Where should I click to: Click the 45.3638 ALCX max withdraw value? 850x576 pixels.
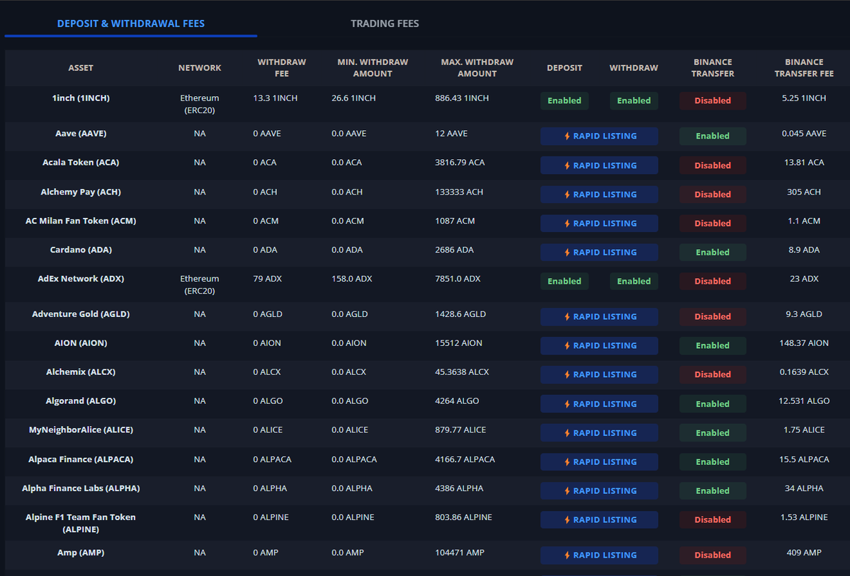point(462,372)
